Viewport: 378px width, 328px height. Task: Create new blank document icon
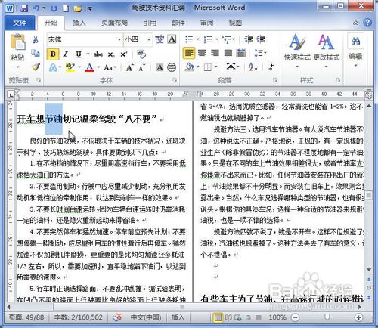(x=66, y=8)
